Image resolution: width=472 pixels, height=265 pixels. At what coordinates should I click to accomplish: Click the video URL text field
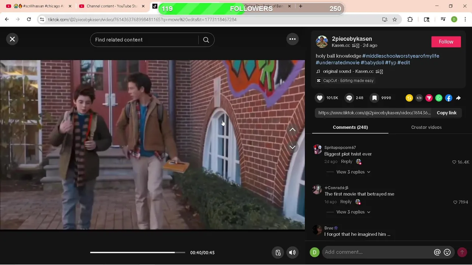coord(374,113)
